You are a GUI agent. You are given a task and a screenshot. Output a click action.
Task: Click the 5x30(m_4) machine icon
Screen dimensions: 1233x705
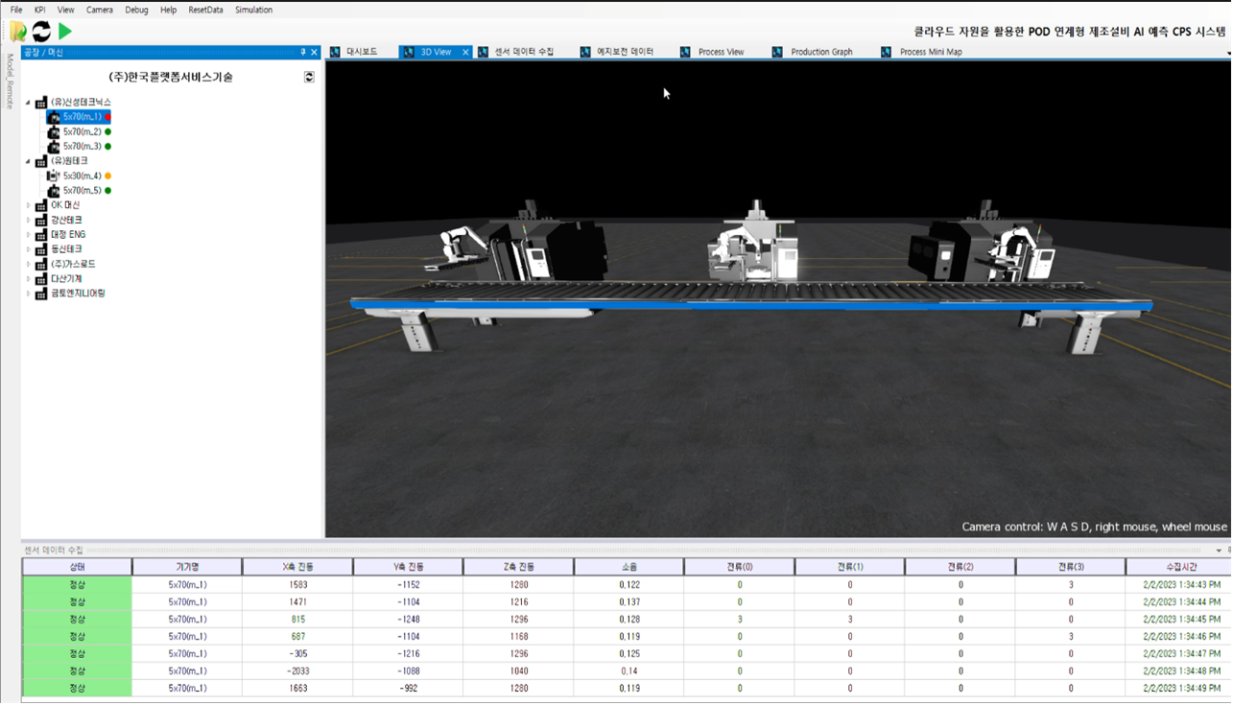[x=54, y=176]
